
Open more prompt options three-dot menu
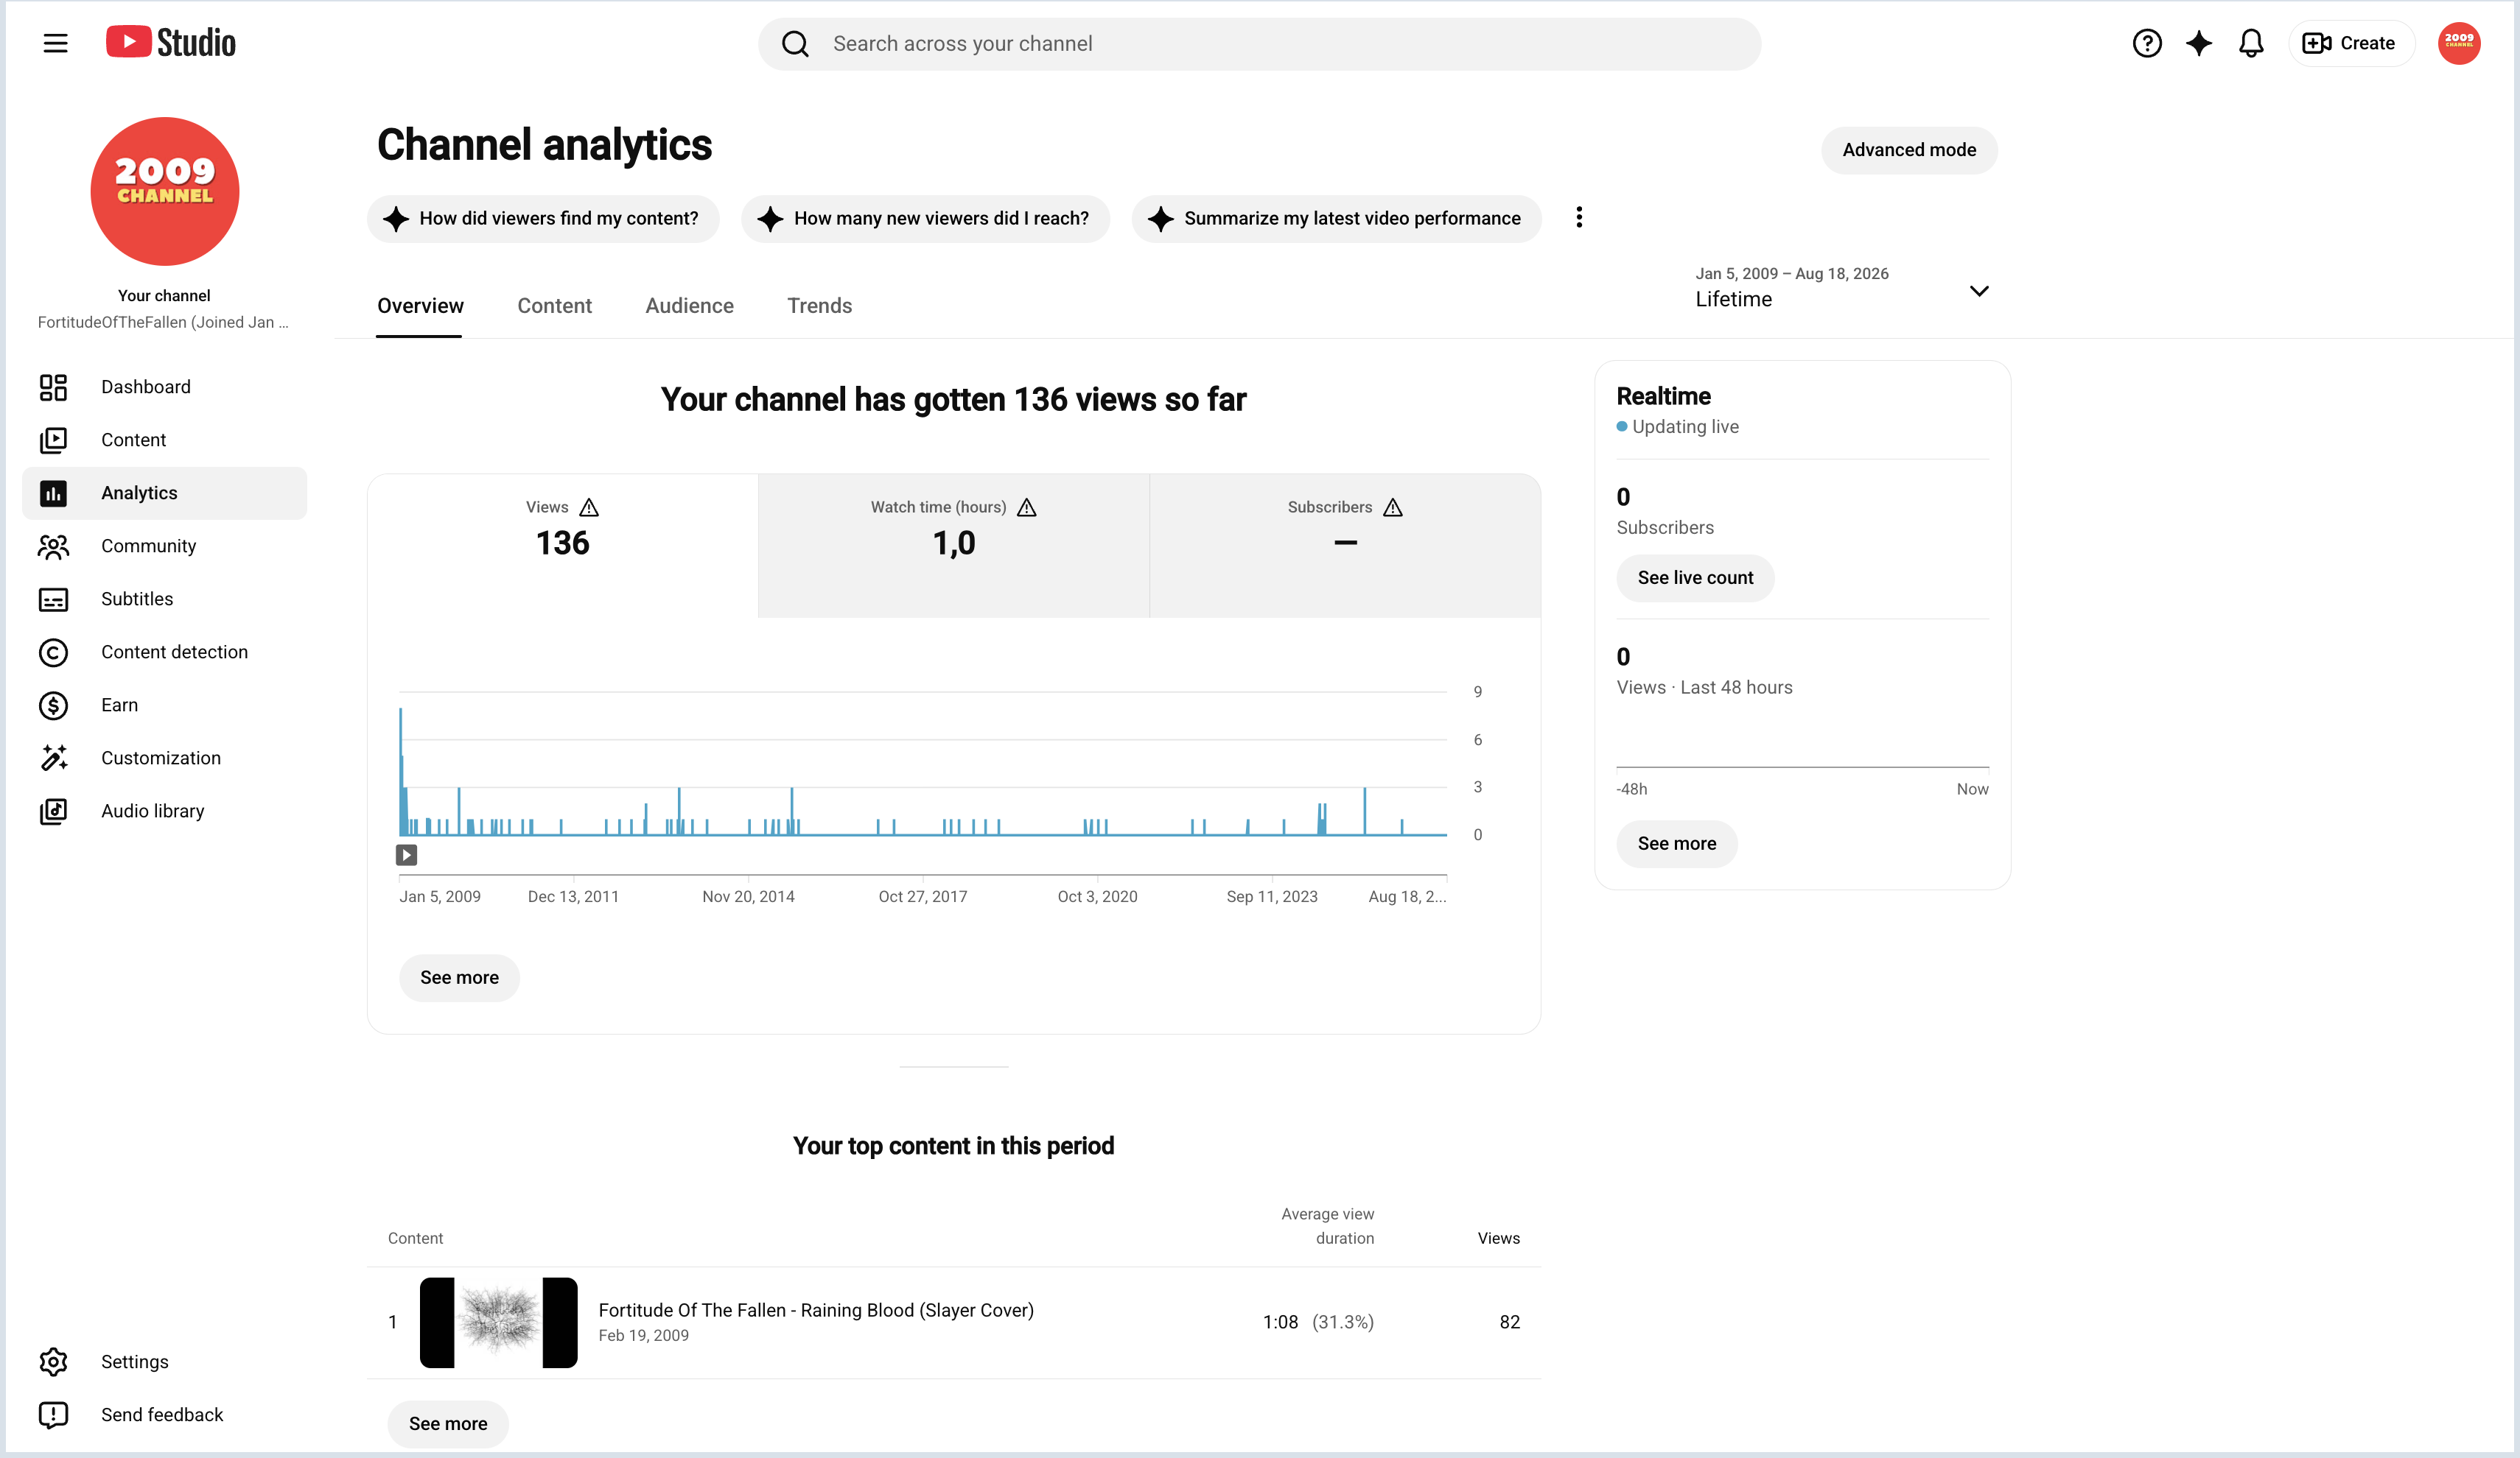tap(1579, 218)
